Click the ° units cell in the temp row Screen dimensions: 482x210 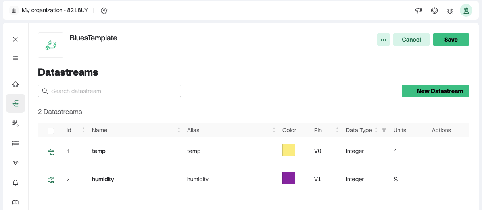coord(395,150)
